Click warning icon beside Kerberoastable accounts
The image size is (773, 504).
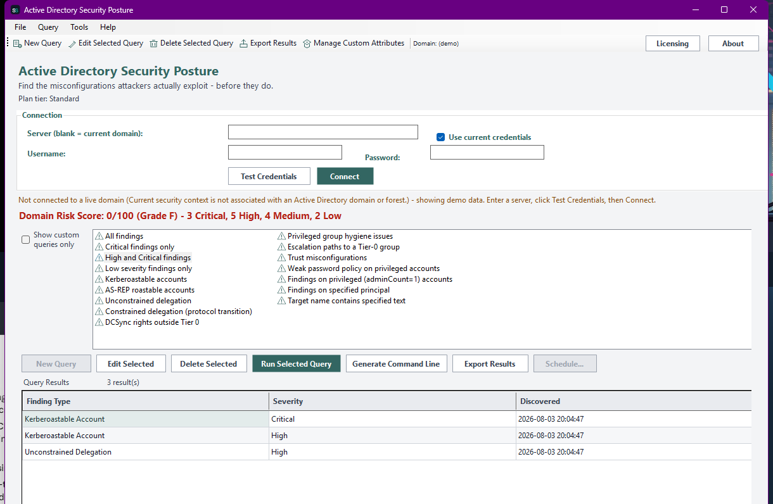(x=99, y=279)
